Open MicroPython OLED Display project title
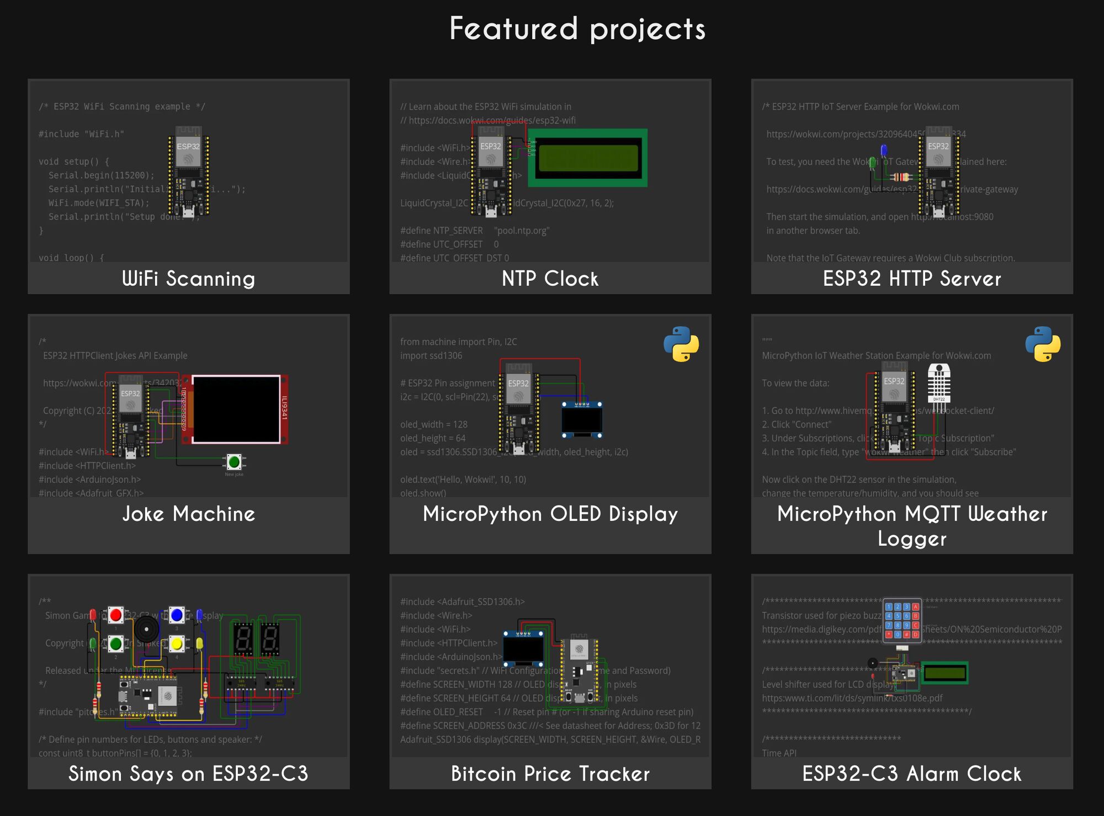 [x=550, y=514]
